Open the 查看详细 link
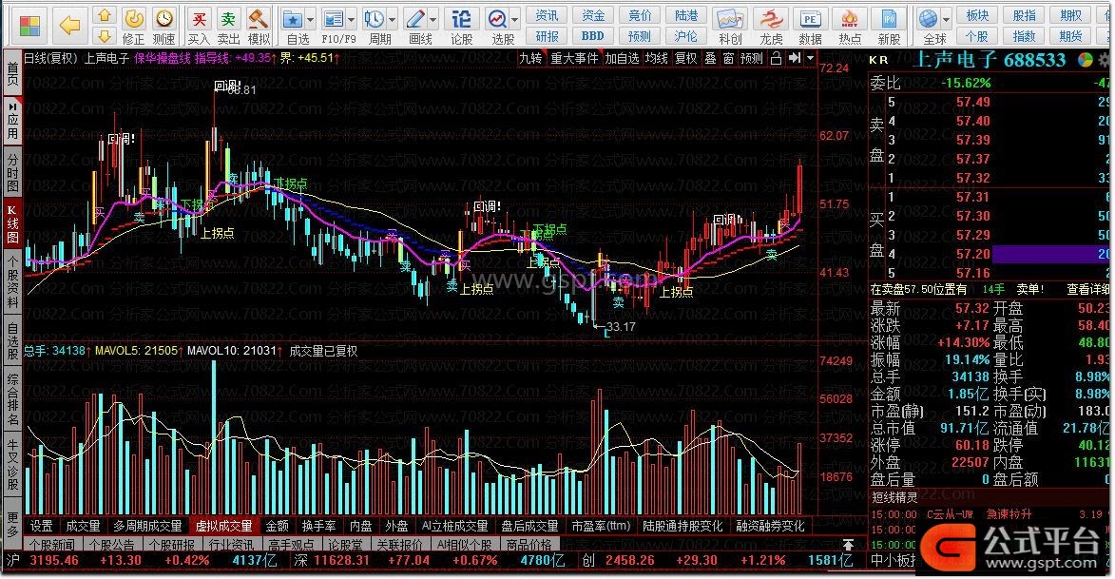 pos(1087,289)
